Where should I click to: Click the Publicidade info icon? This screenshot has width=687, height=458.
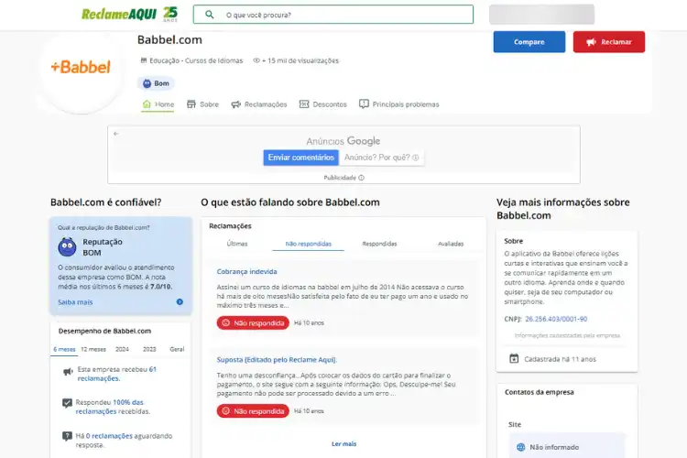point(362,178)
